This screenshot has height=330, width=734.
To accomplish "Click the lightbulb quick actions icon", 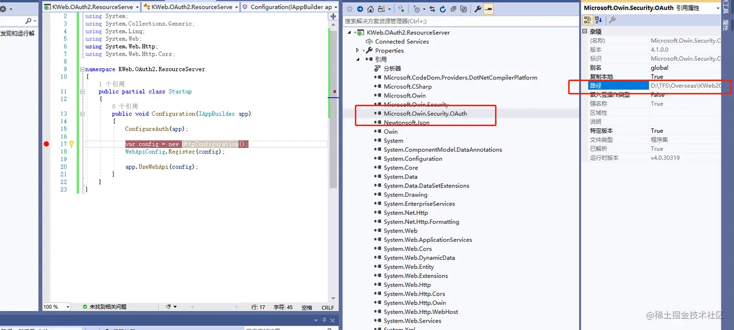I will tap(71, 144).
